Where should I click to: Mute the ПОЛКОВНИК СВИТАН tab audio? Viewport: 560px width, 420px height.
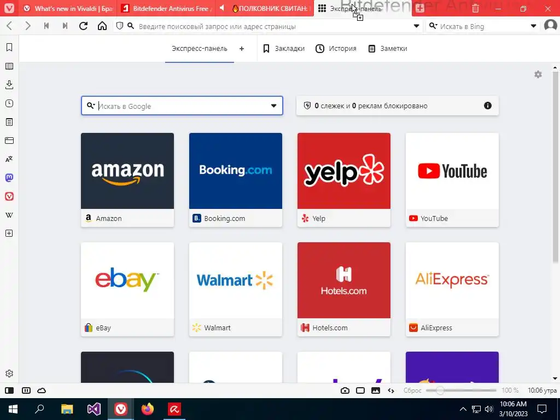pyautogui.click(x=222, y=8)
